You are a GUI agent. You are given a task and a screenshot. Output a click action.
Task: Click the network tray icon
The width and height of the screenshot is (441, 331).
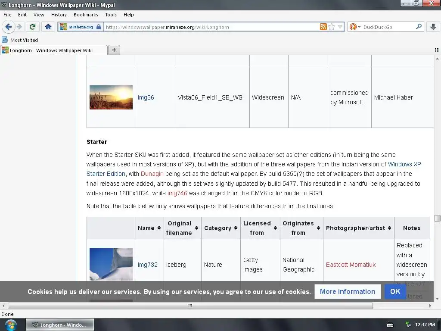point(408,325)
